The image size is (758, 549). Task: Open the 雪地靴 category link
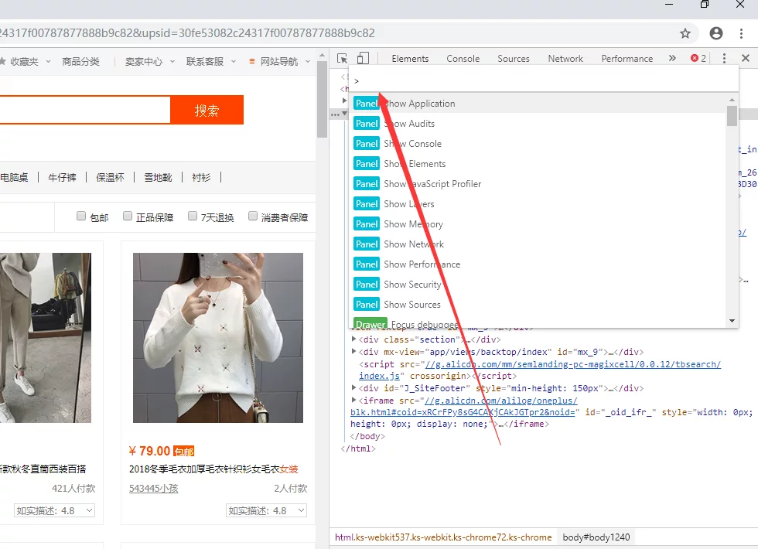(x=158, y=177)
